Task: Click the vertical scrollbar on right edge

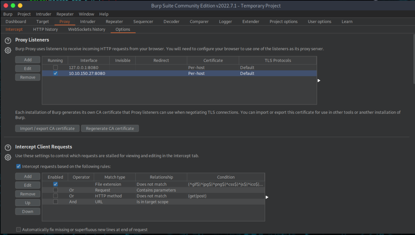Action: 414,59
